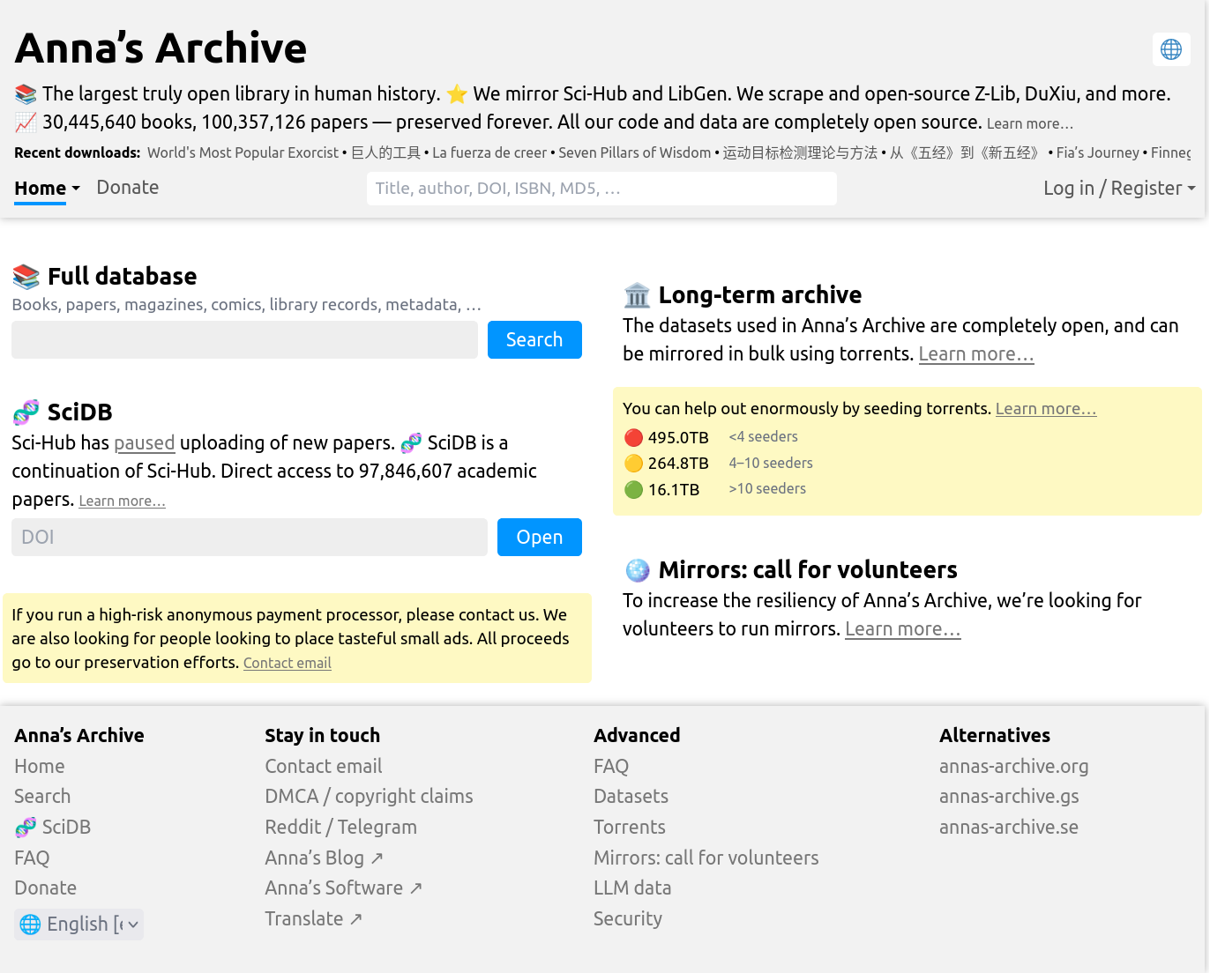Click the books icon beside Full database

(x=26, y=277)
